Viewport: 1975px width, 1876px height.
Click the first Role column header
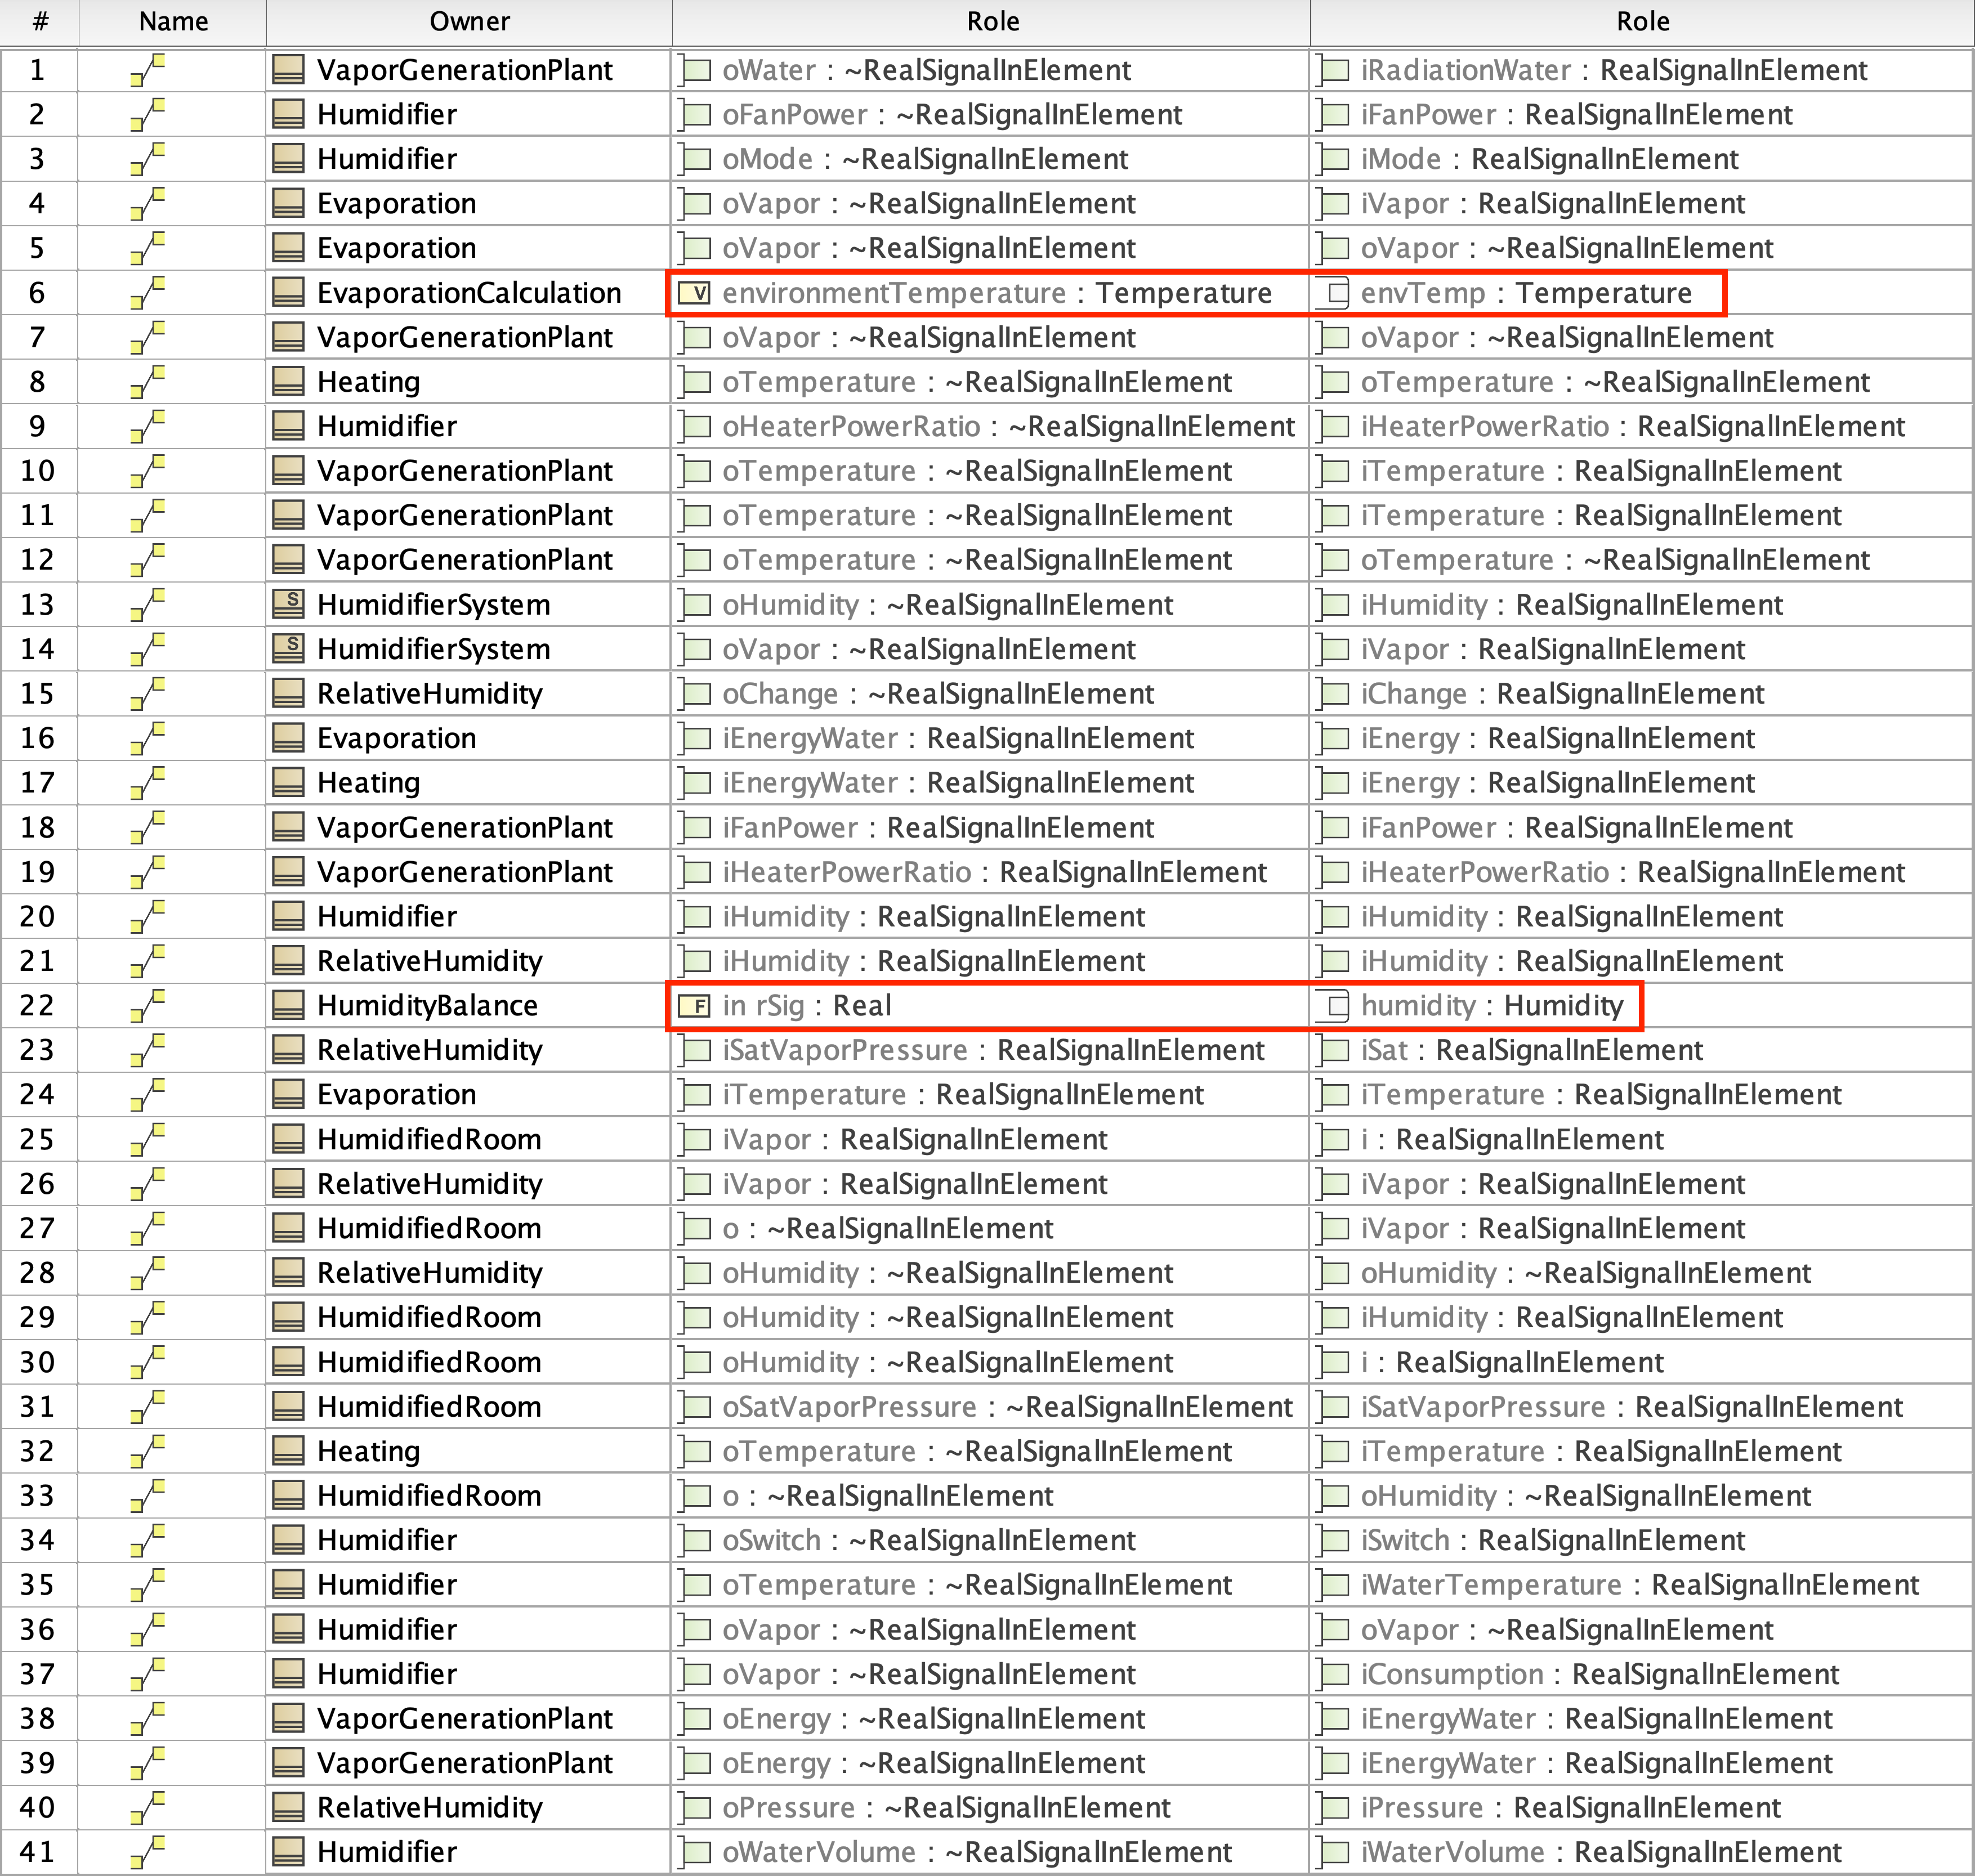click(992, 21)
